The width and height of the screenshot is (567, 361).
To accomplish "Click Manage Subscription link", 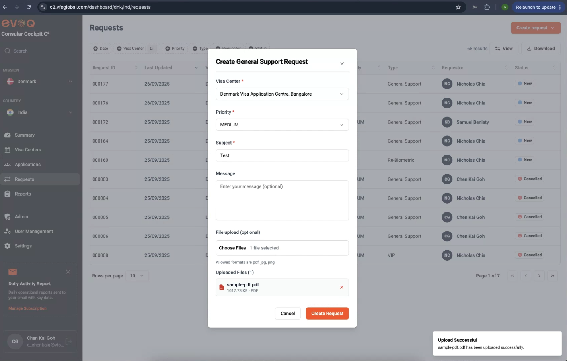I will click(27, 308).
